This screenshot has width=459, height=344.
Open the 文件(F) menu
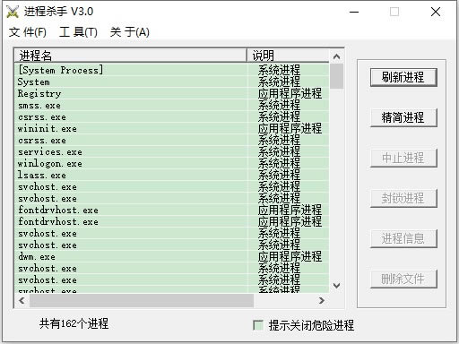click(x=28, y=32)
